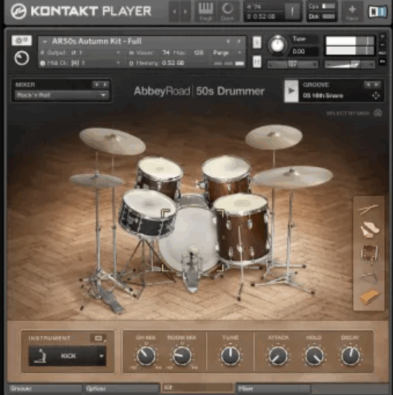Screen dimensions: 393x395
Task: Expand the instrument name dropdown arrow
Action: tap(44, 42)
